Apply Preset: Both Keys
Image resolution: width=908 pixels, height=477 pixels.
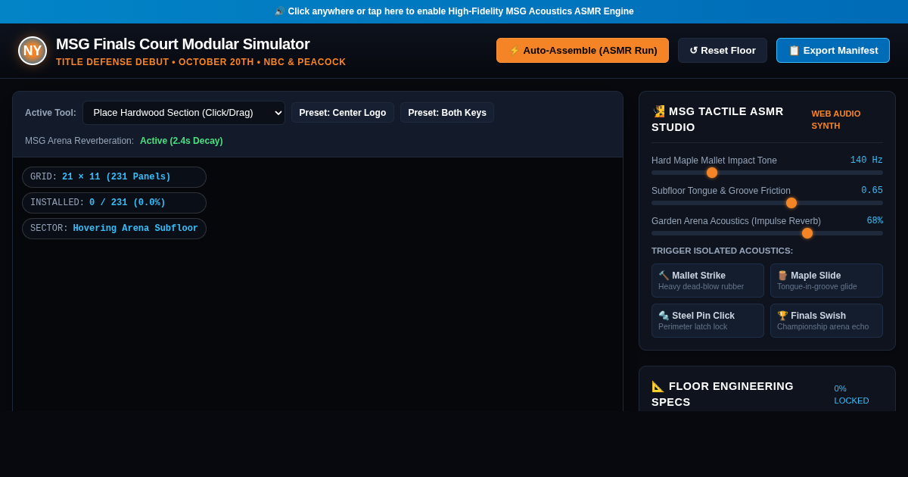click(447, 113)
